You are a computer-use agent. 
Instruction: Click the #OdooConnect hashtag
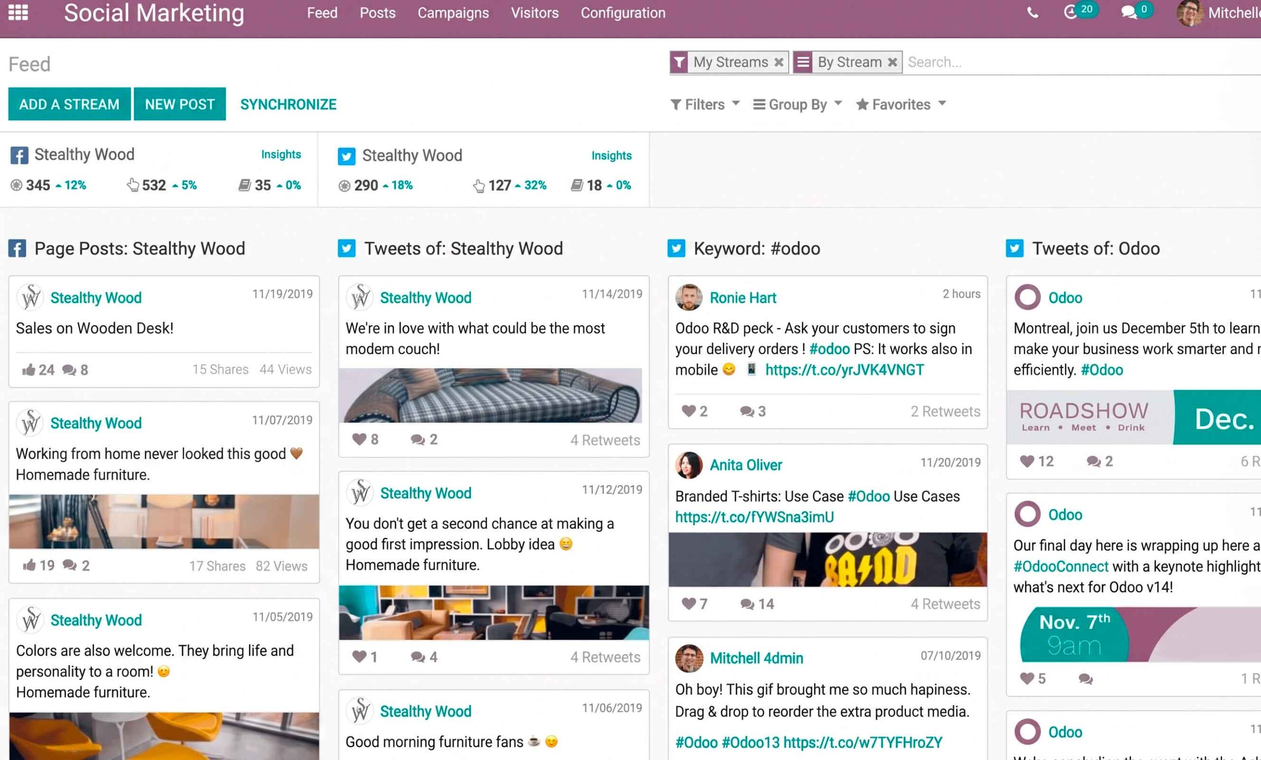[1061, 566]
